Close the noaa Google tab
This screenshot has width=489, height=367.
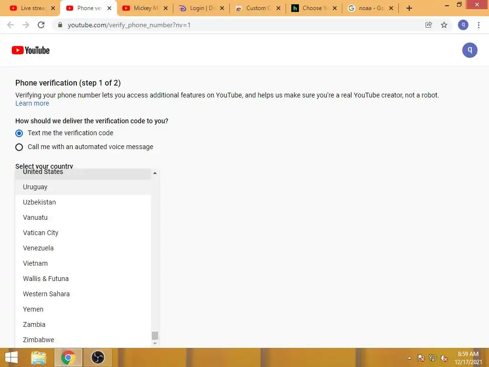pyautogui.click(x=391, y=8)
